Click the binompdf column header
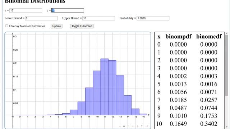The height and width of the screenshot is (129, 230). (178, 37)
